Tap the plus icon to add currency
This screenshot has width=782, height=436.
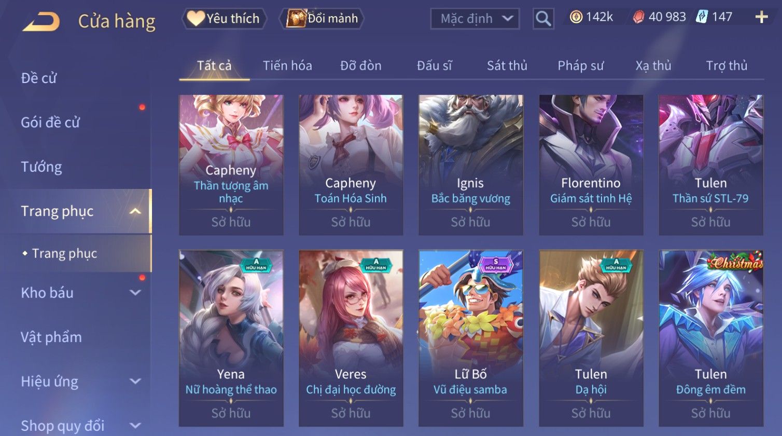click(761, 17)
